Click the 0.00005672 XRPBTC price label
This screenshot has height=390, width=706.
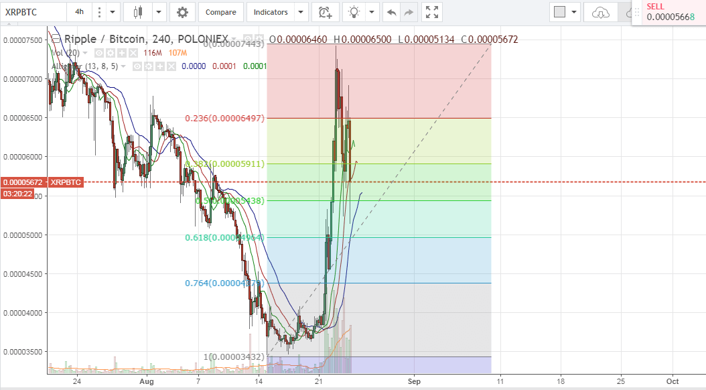42,182
